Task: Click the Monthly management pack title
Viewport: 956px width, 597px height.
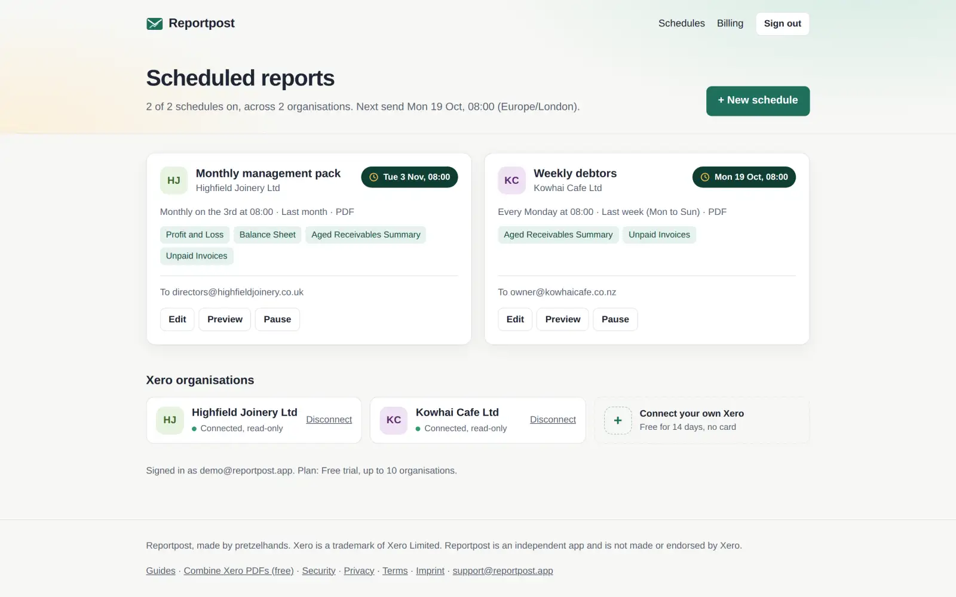Action: [268, 173]
